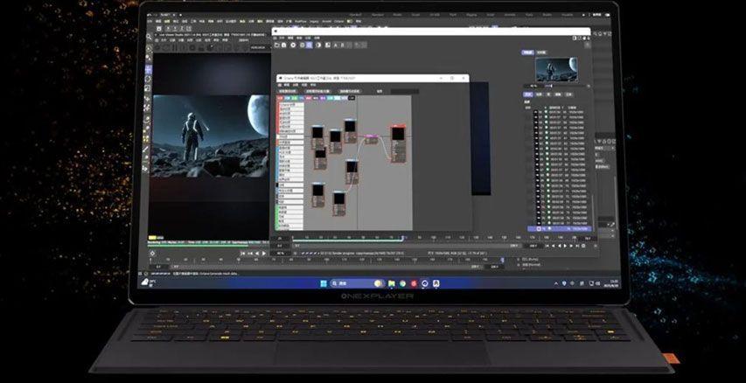Click magnifier icon at Live Viewer top-left
The height and width of the screenshot is (383, 746).
[149, 37]
